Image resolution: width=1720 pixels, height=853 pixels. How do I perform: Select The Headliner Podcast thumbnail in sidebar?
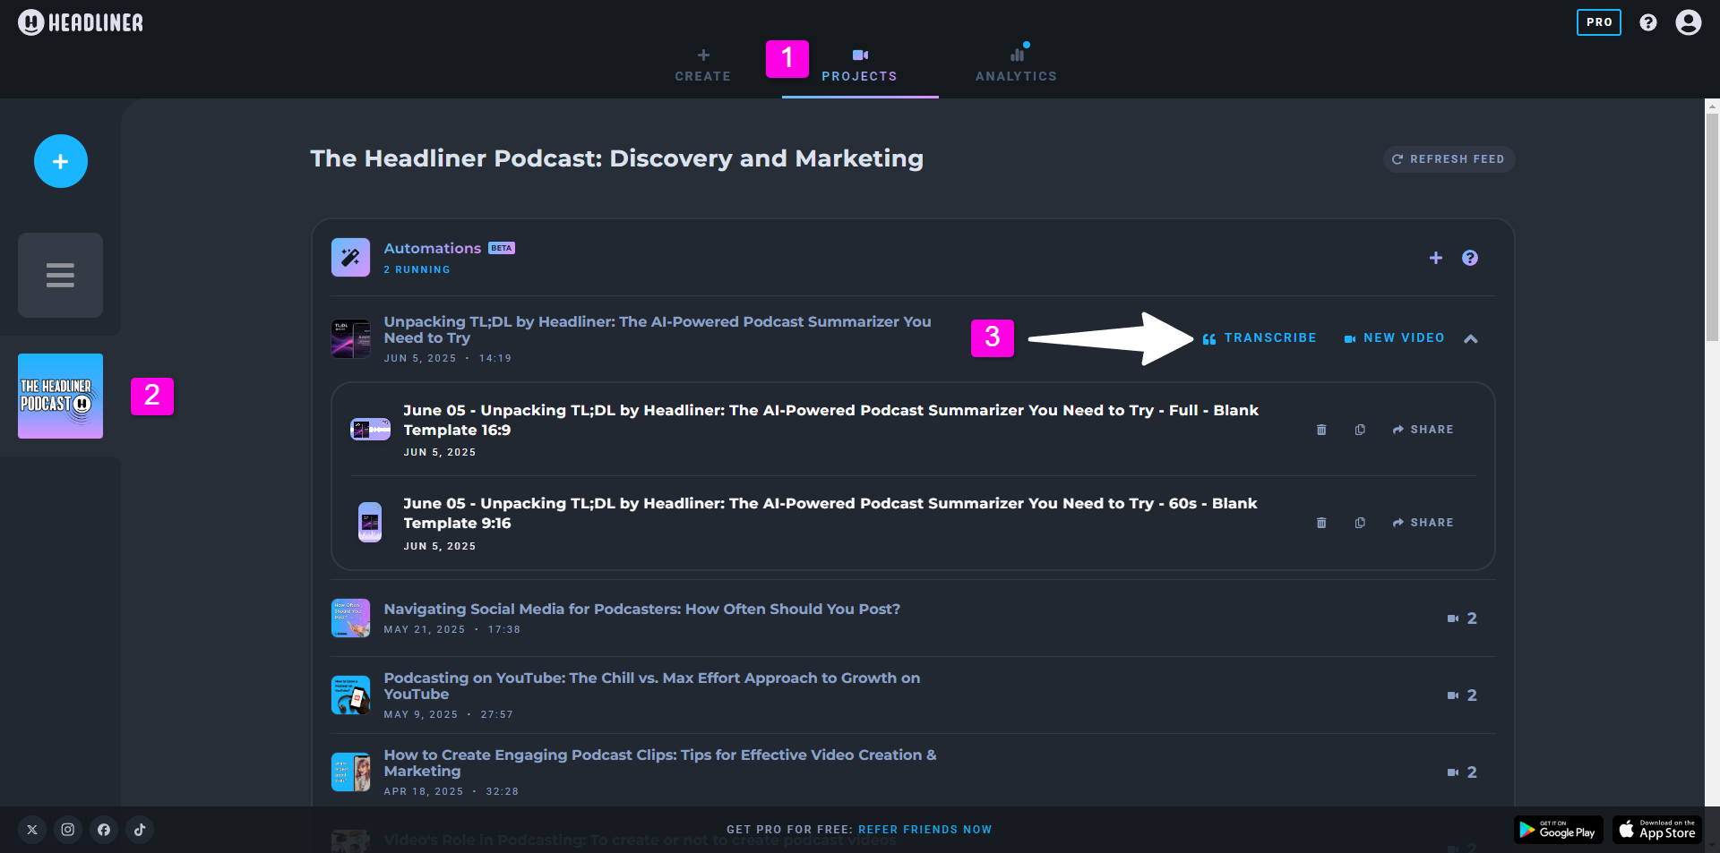pyautogui.click(x=60, y=396)
